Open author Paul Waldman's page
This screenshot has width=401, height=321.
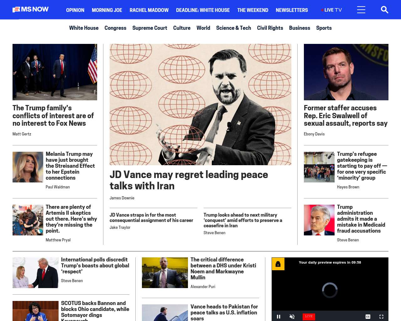tap(58, 187)
